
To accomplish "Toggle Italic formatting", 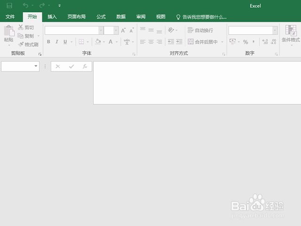I will click(x=57, y=42).
